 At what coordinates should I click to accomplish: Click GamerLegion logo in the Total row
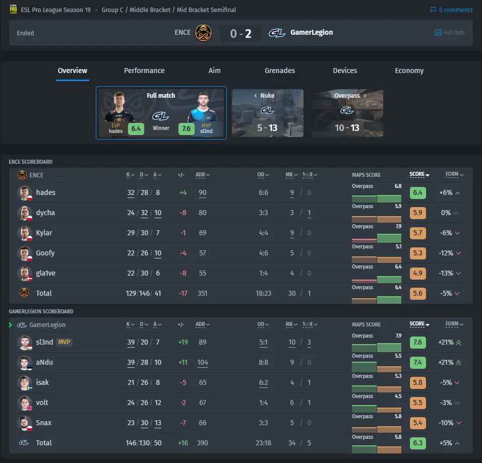(x=24, y=443)
